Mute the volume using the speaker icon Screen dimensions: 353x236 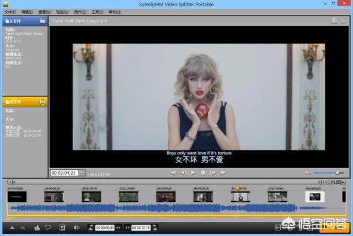tap(308, 173)
